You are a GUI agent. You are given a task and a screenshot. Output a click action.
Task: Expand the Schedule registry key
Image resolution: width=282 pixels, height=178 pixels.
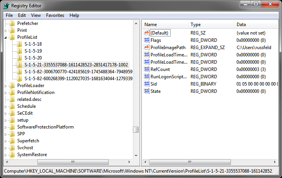point(6,106)
